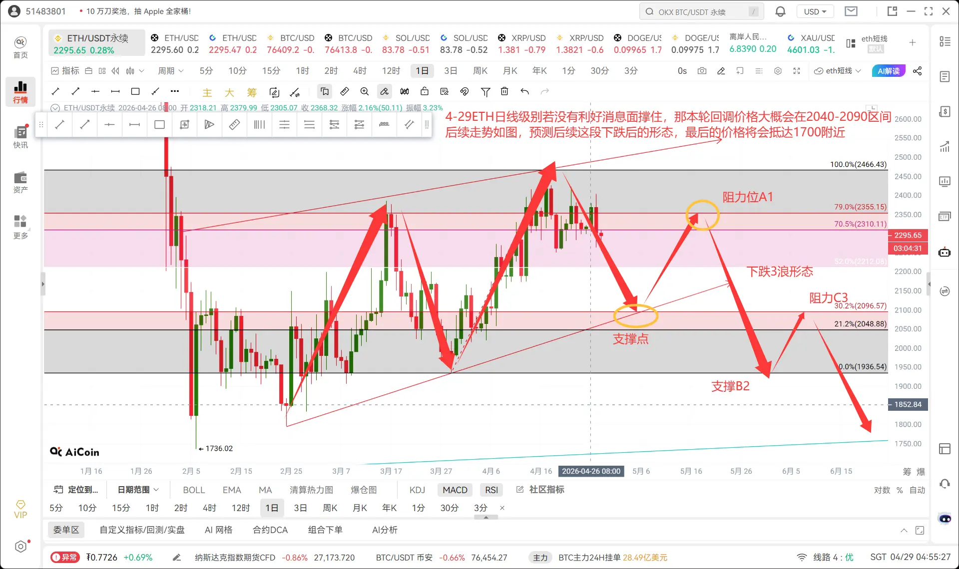Image resolution: width=959 pixels, height=569 pixels.
Task: Switch to BTC/USD ticker tab 76409.2
Action: (291, 44)
